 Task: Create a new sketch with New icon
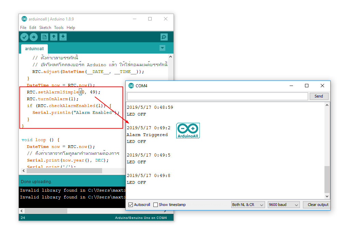[44, 37]
